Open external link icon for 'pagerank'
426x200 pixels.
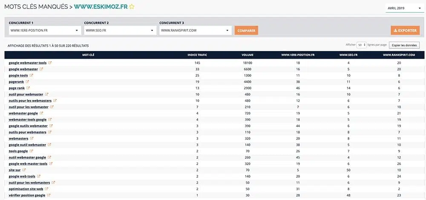pyautogui.click(x=27, y=82)
